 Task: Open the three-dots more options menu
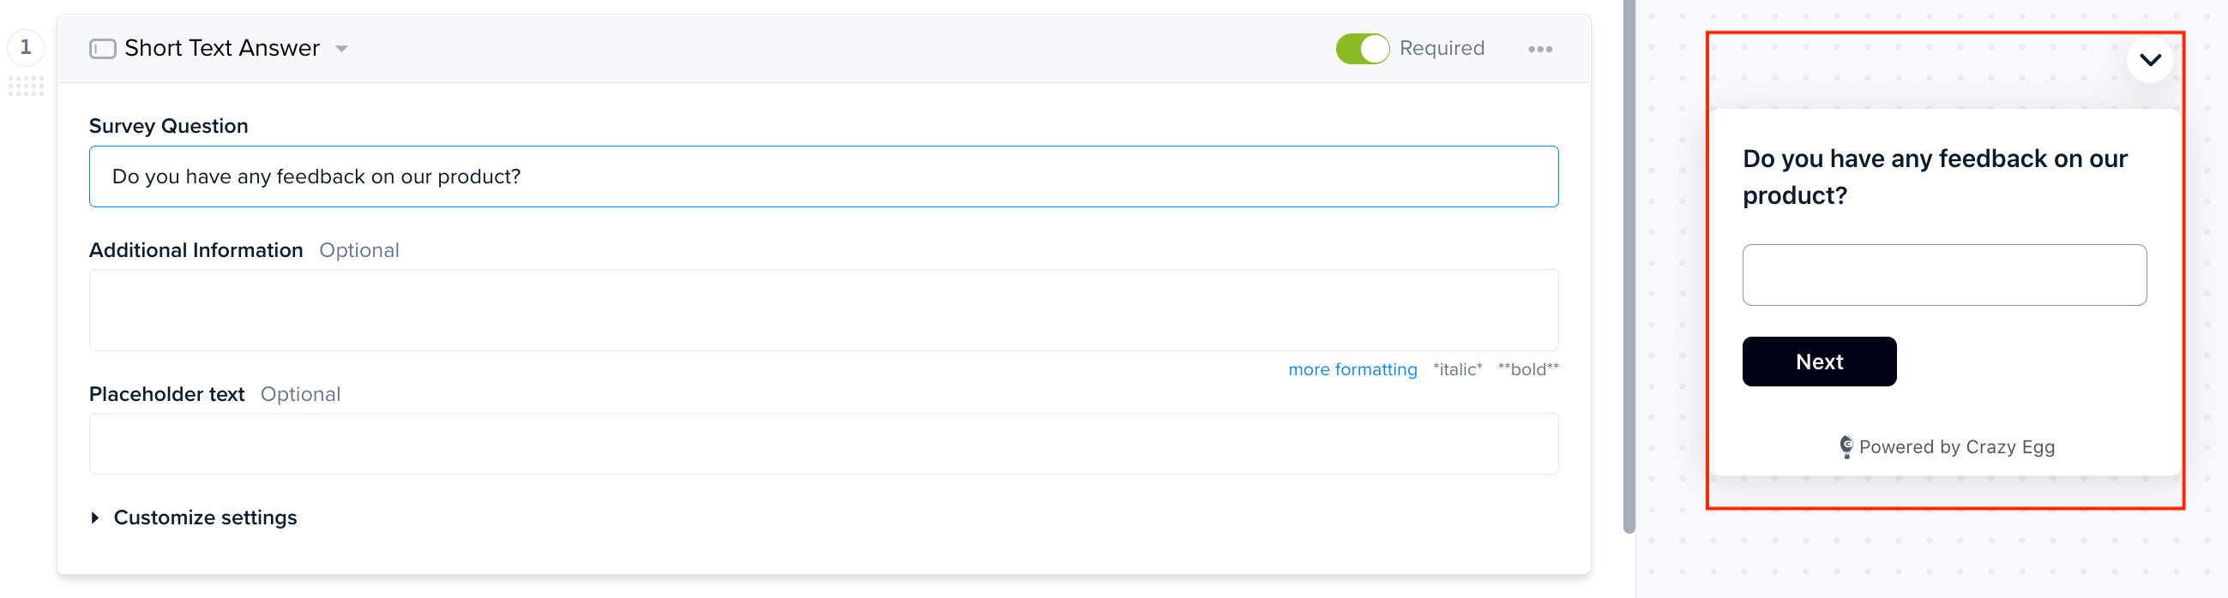tap(1539, 49)
